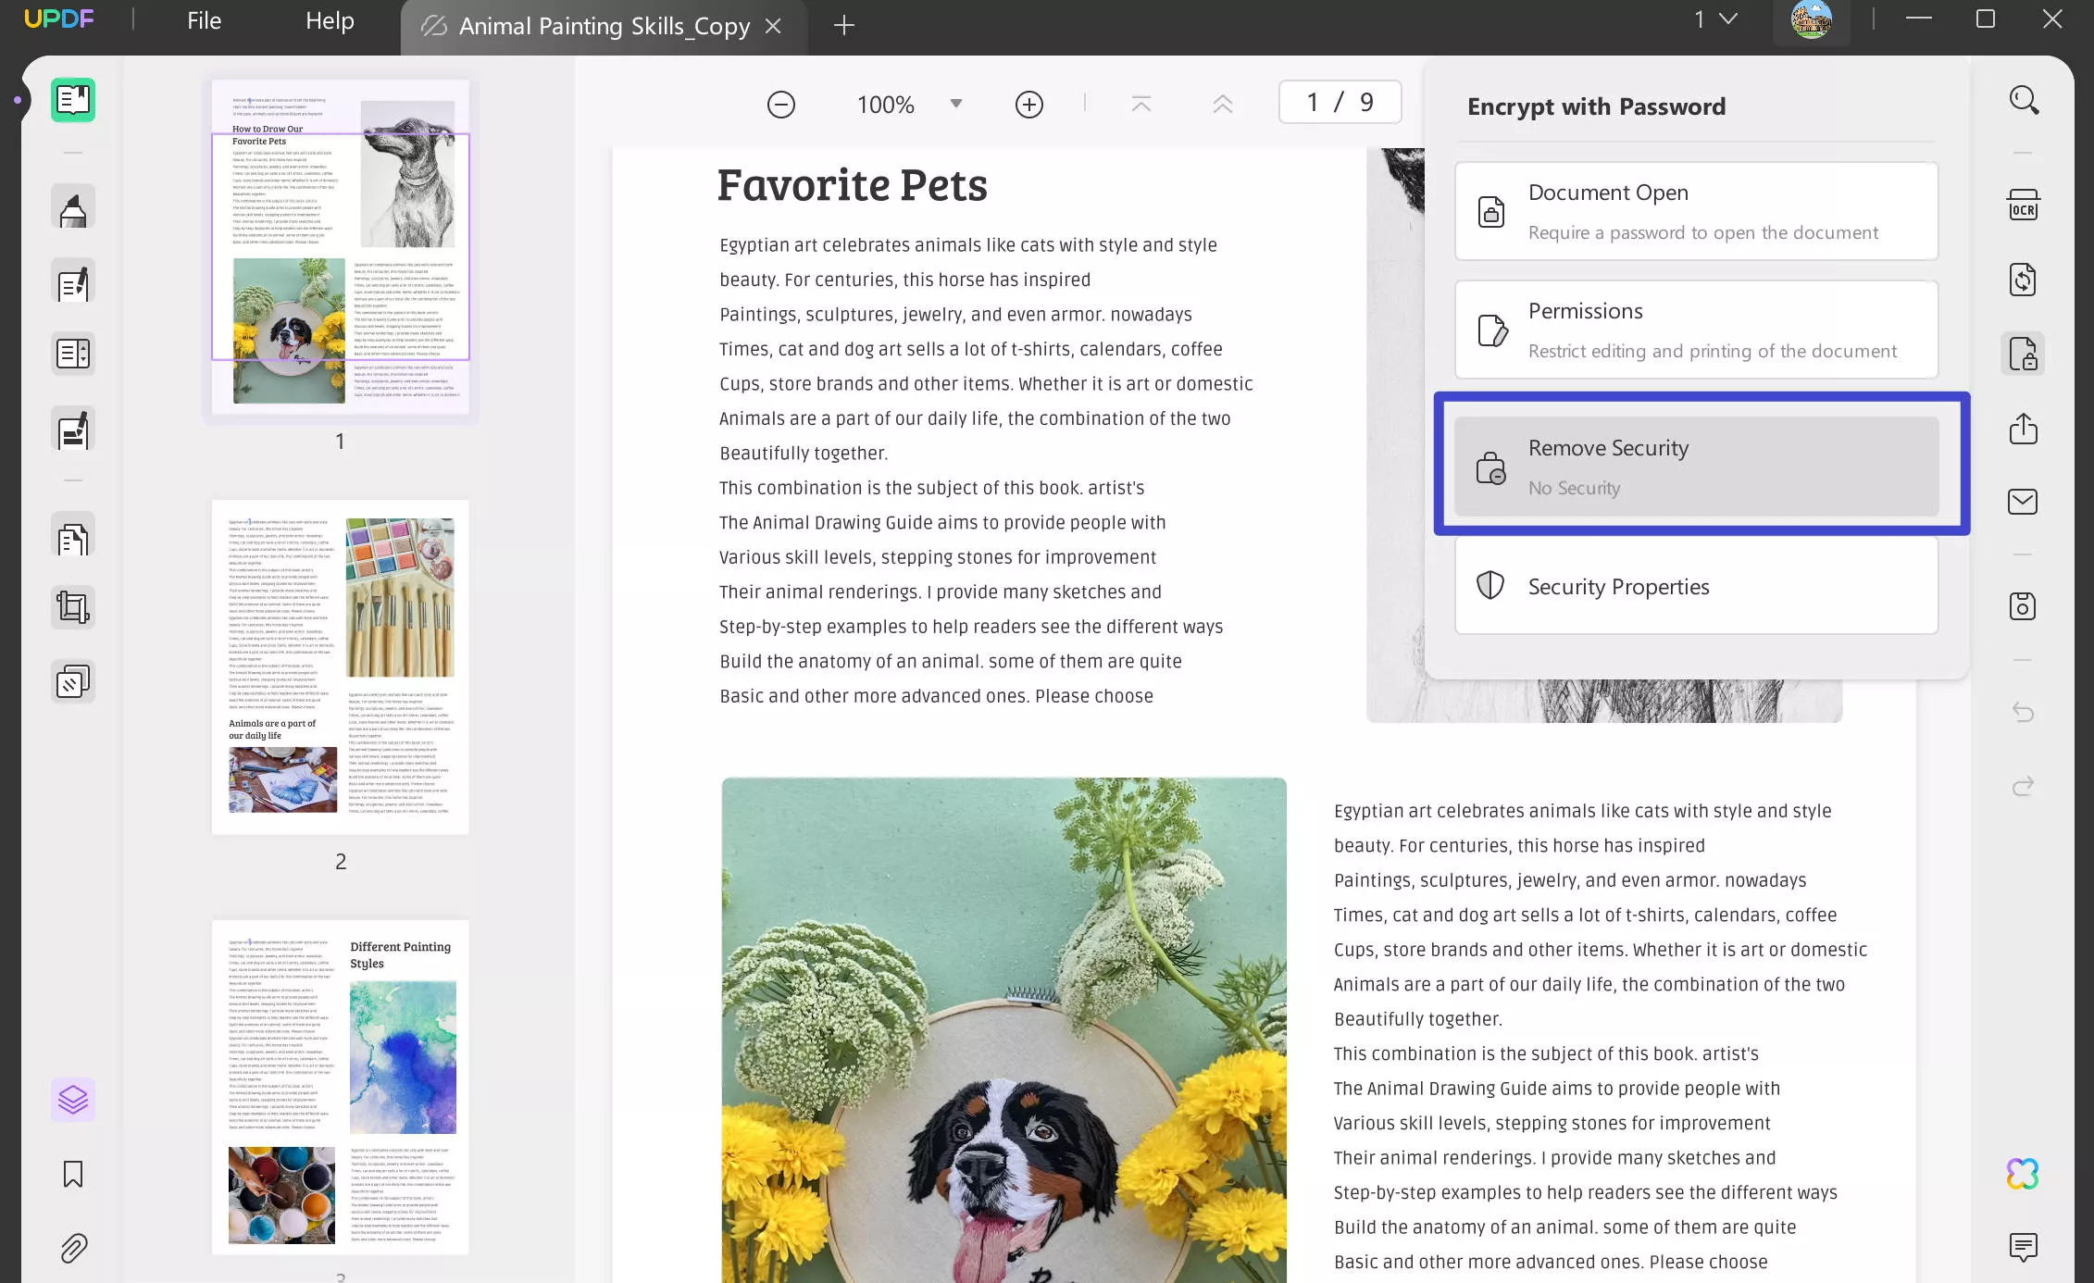Screen dimensions: 2094x1283
Task: Open the Fill and Sign tool
Action: (73, 430)
